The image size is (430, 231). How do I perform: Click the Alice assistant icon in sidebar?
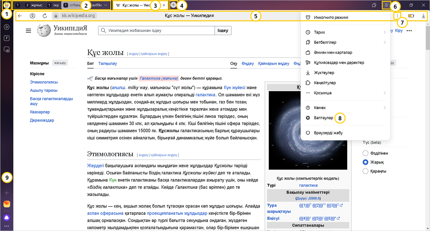pyautogui.click(x=6, y=217)
